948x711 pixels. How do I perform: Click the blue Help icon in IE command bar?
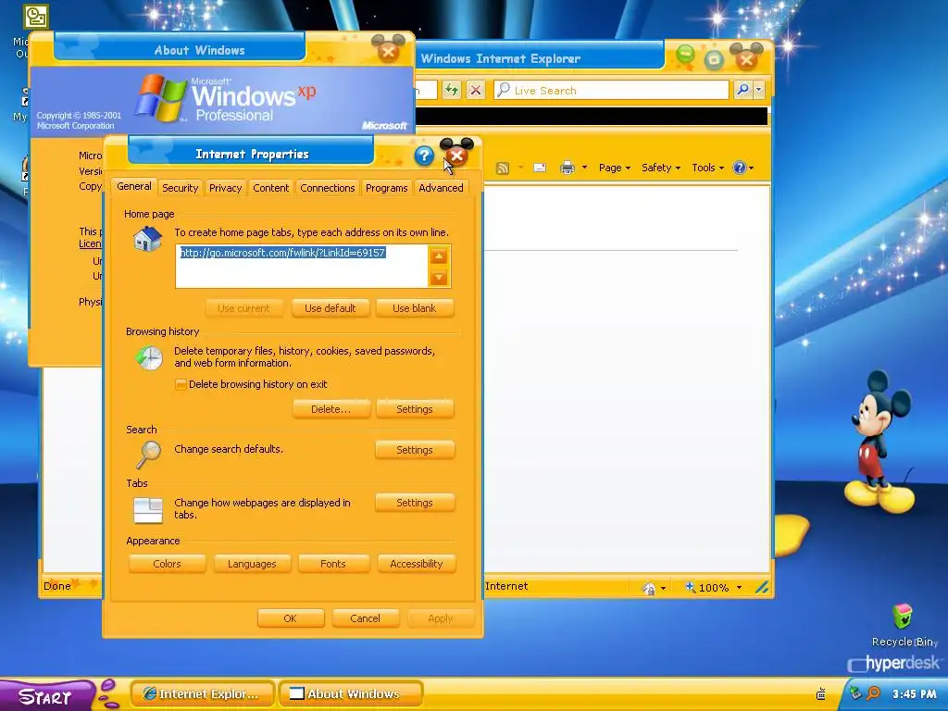tap(739, 168)
